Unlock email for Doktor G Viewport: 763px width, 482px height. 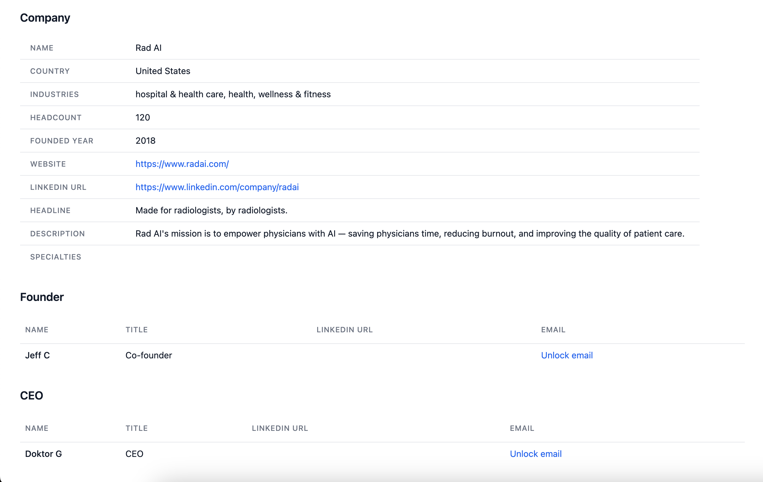pyautogui.click(x=536, y=454)
